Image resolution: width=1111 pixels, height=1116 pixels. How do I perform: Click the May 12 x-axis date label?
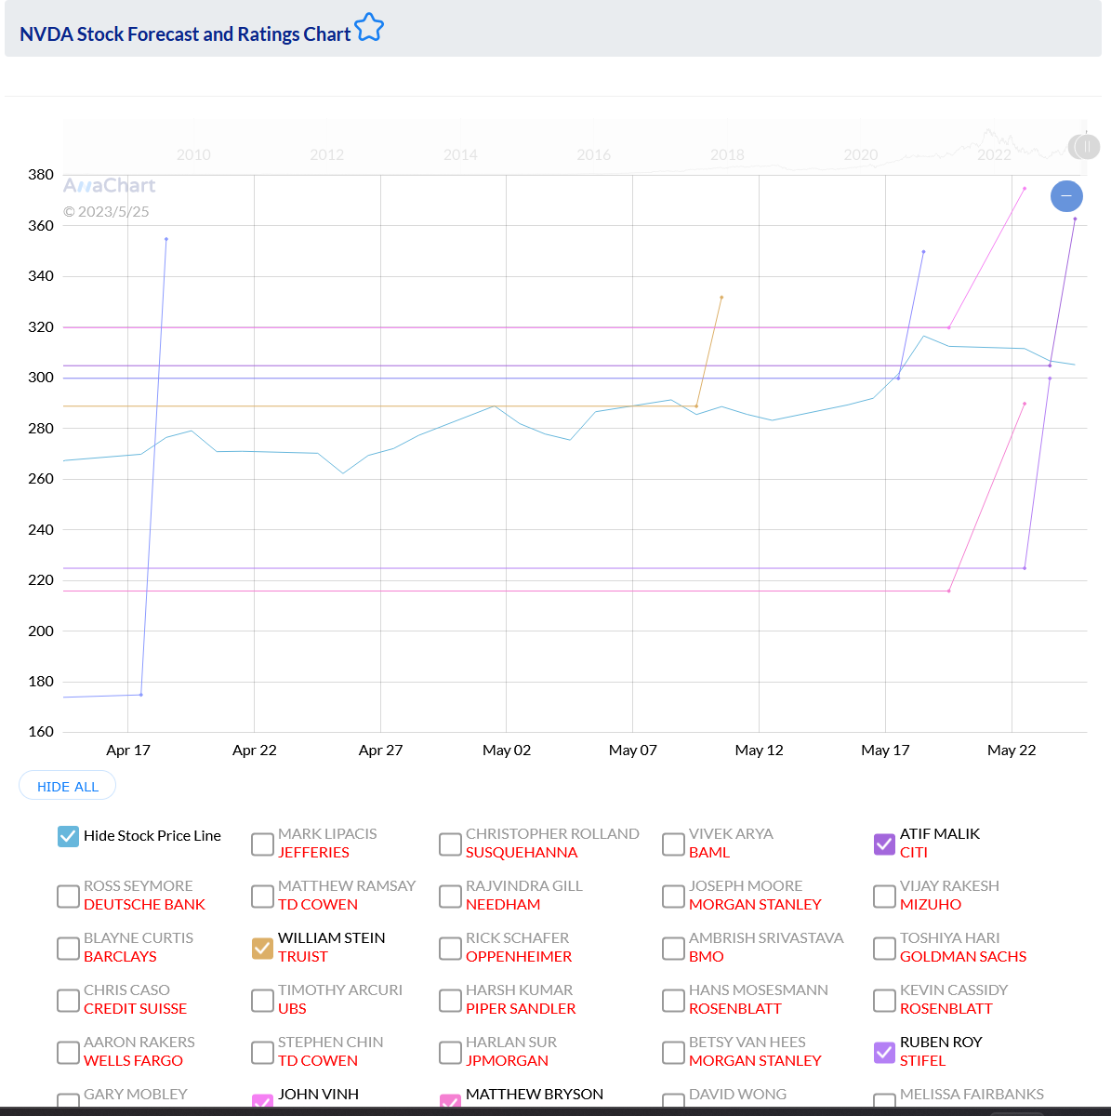[759, 750]
